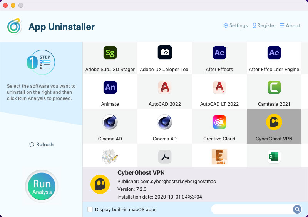Select the Microsoft Excel app icon
Viewport: 308px width, 217px height.
(x=274, y=157)
